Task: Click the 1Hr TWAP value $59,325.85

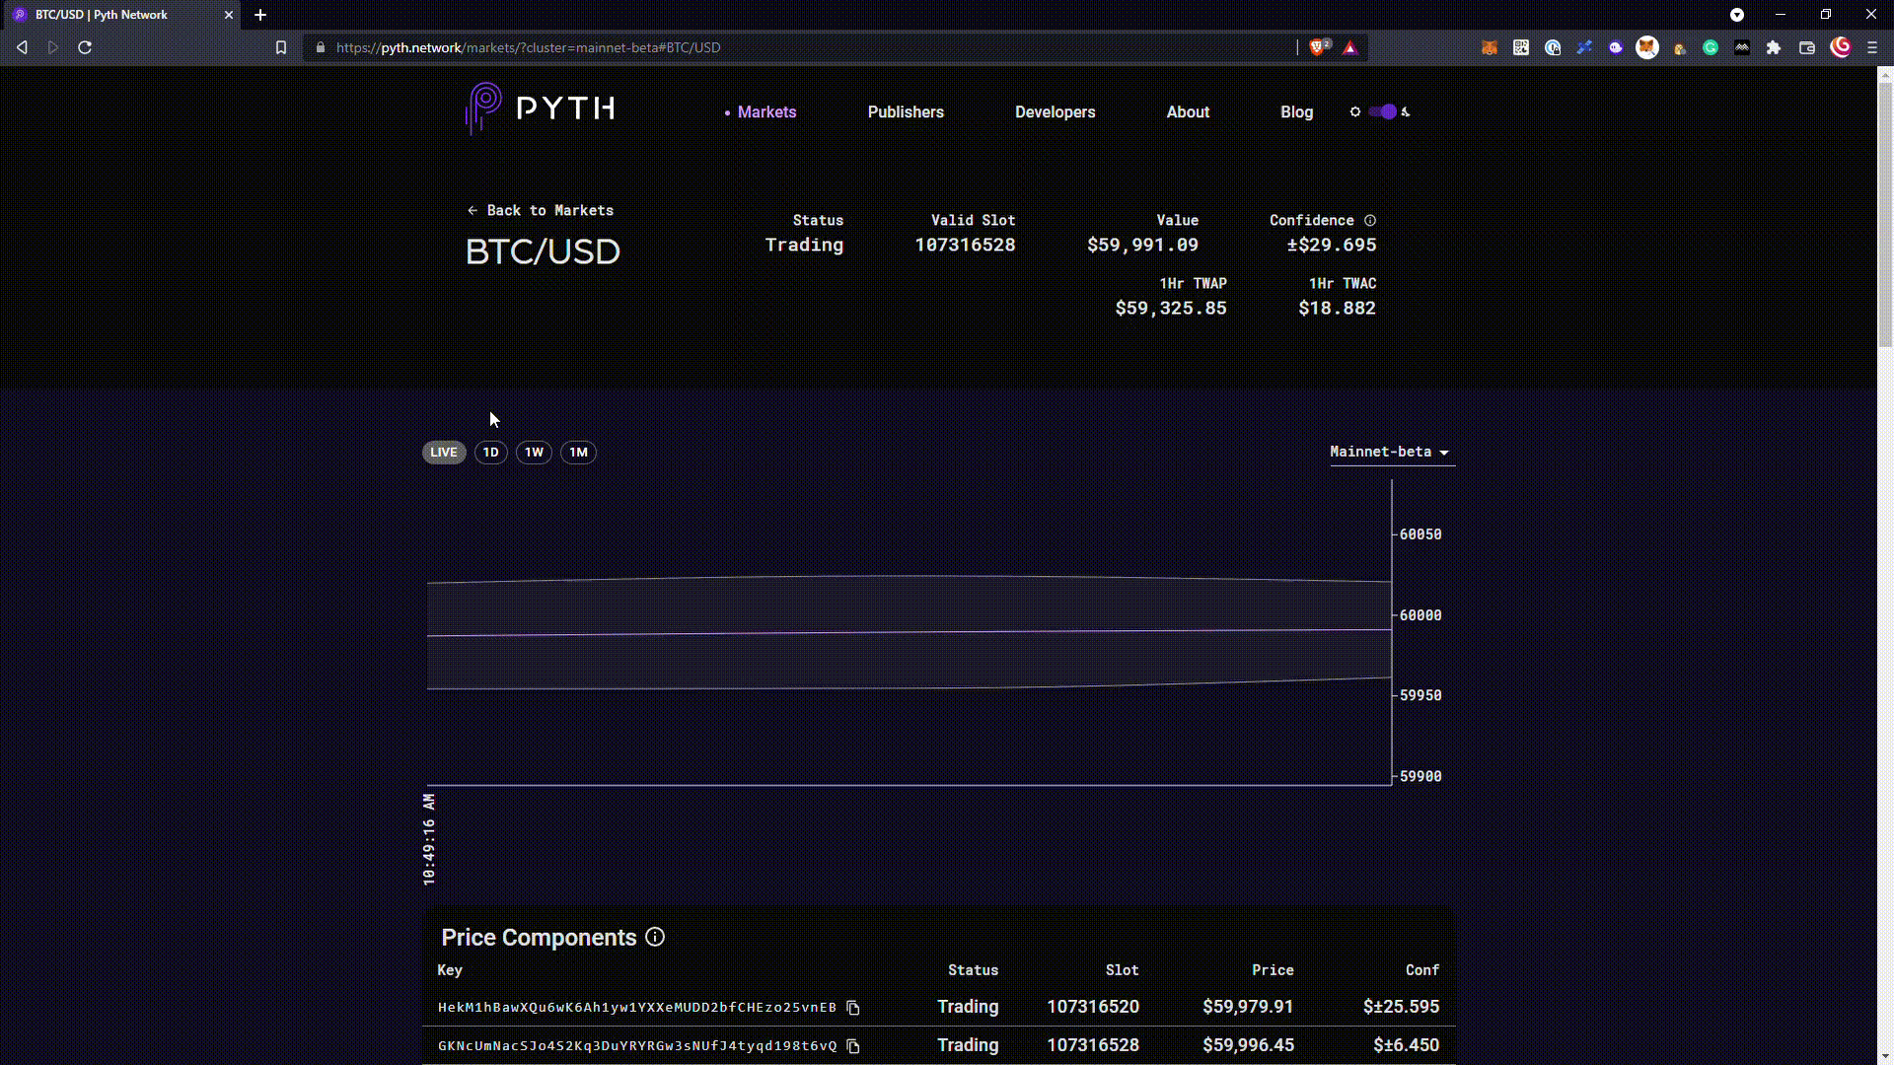Action: coord(1171,309)
